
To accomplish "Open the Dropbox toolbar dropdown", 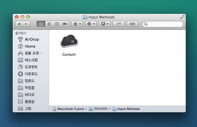I will 105,24.
